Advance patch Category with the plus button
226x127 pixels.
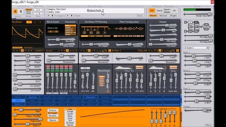[52, 16]
